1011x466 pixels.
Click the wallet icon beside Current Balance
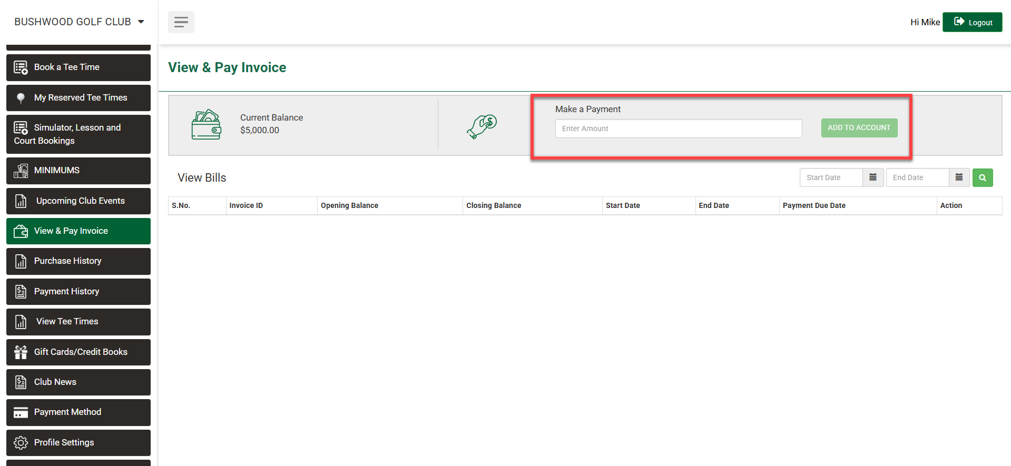pos(206,125)
